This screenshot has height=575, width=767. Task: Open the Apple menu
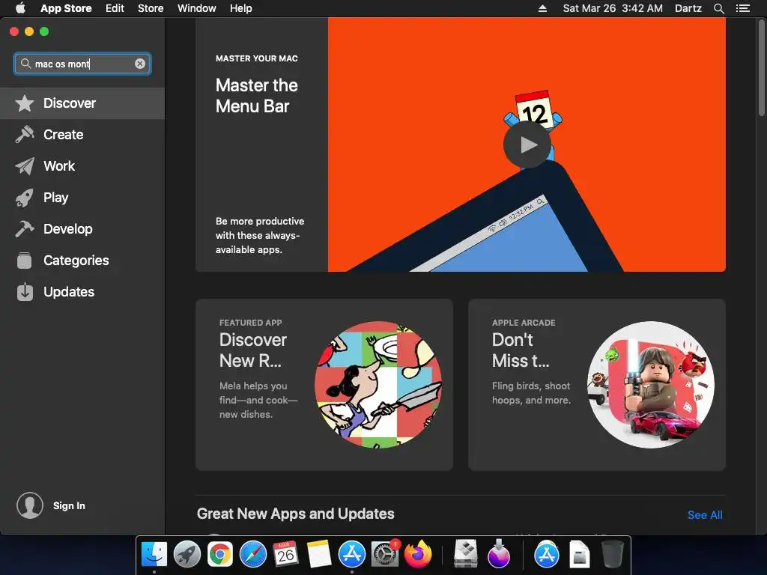20,8
